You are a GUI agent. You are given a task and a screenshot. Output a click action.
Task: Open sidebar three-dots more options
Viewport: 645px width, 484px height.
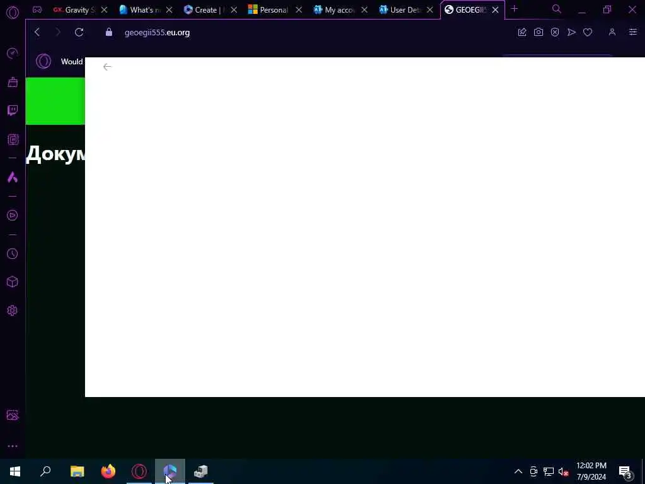pyautogui.click(x=13, y=446)
